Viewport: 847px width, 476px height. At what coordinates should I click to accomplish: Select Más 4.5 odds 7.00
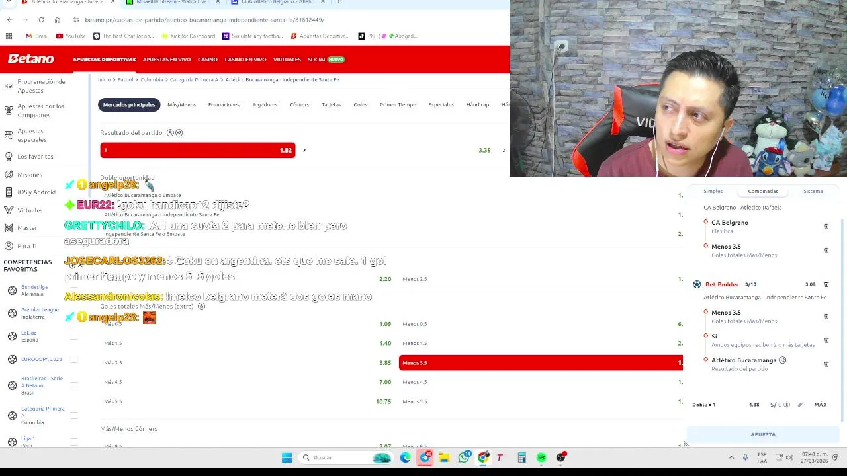point(247,382)
